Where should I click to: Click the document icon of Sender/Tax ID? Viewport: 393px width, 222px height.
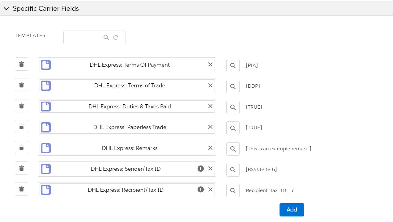tap(46, 169)
